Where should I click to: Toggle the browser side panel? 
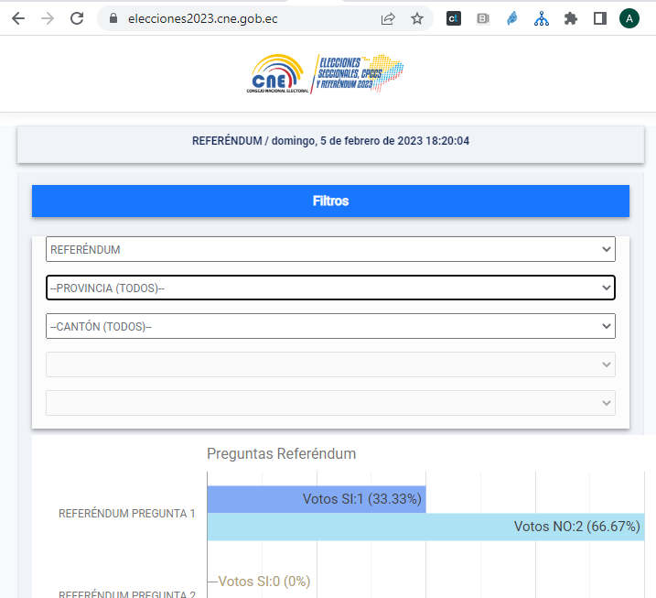tap(600, 18)
